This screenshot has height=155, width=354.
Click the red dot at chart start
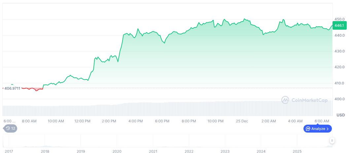click(x=3, y=88)
